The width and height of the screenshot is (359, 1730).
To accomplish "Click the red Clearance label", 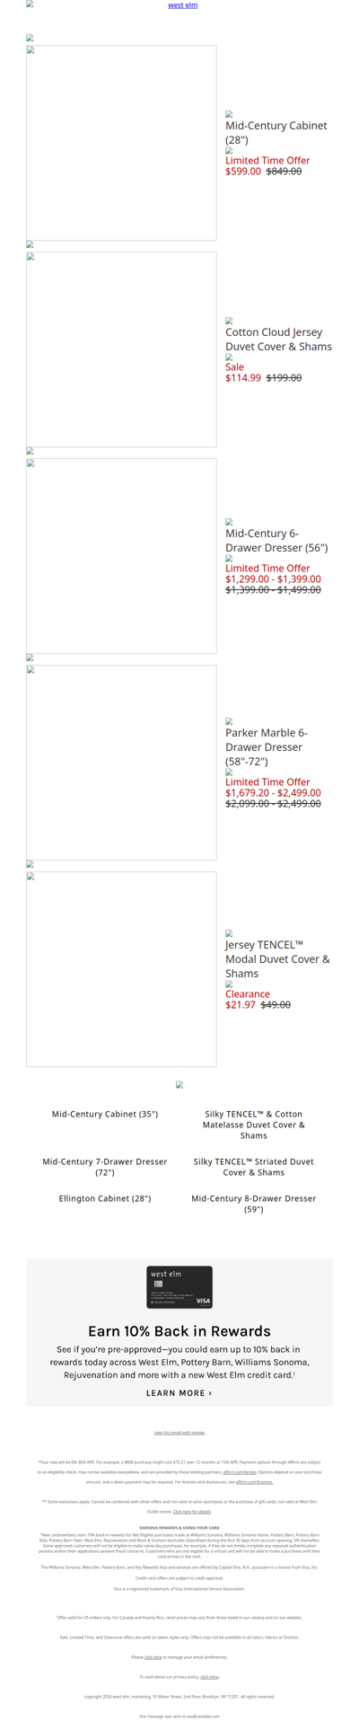I will [248, 994].
